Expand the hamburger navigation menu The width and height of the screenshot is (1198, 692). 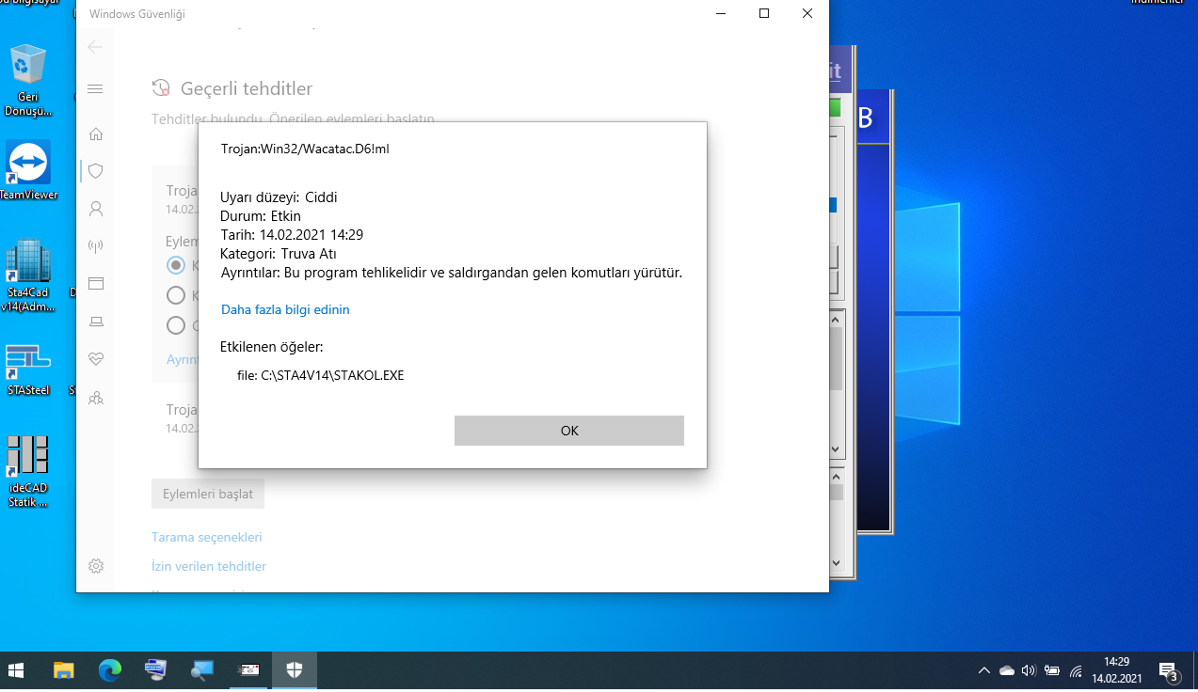point(95,89)
